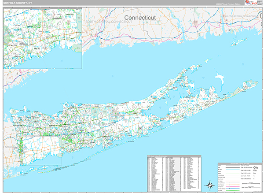
Task: Click the map legend box
Action: 240,177
